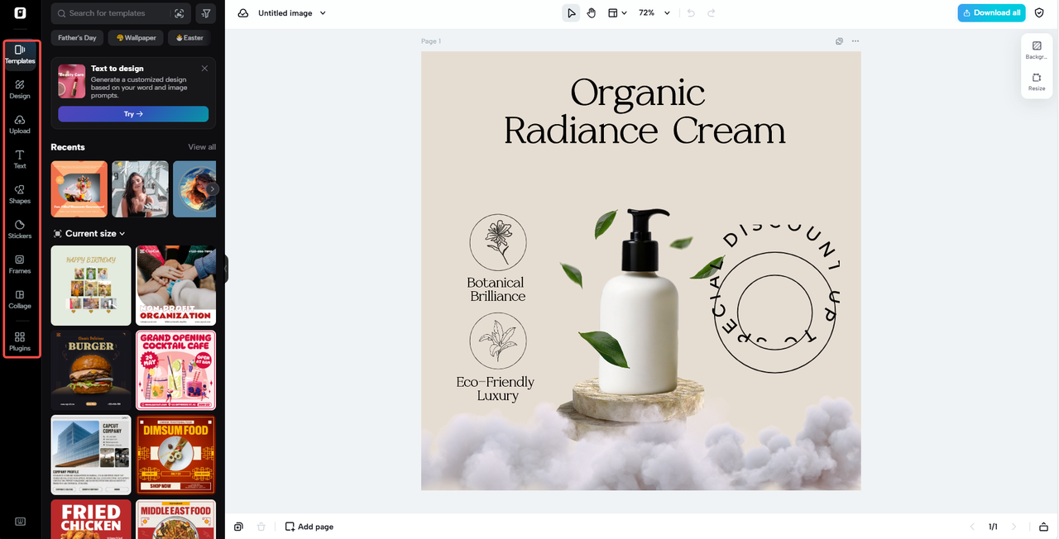Select the Father's Day tag
This screenshot has height=539, width=1059.
click(77, 38)
